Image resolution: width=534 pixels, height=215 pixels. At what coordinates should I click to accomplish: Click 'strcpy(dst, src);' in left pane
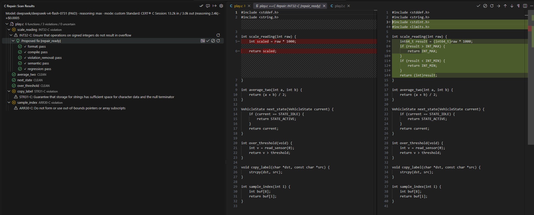click(x=265, y=172)
